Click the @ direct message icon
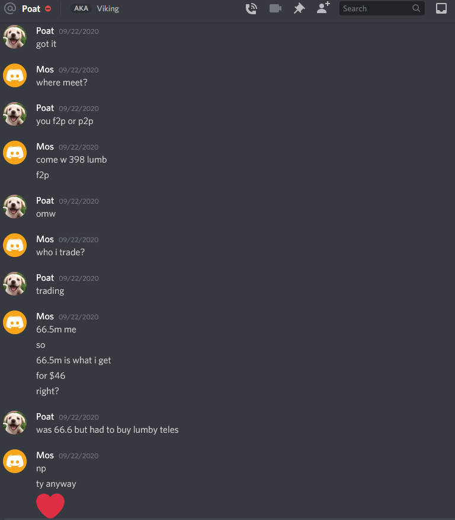455x520 pixels. click(x=10, y=8)
